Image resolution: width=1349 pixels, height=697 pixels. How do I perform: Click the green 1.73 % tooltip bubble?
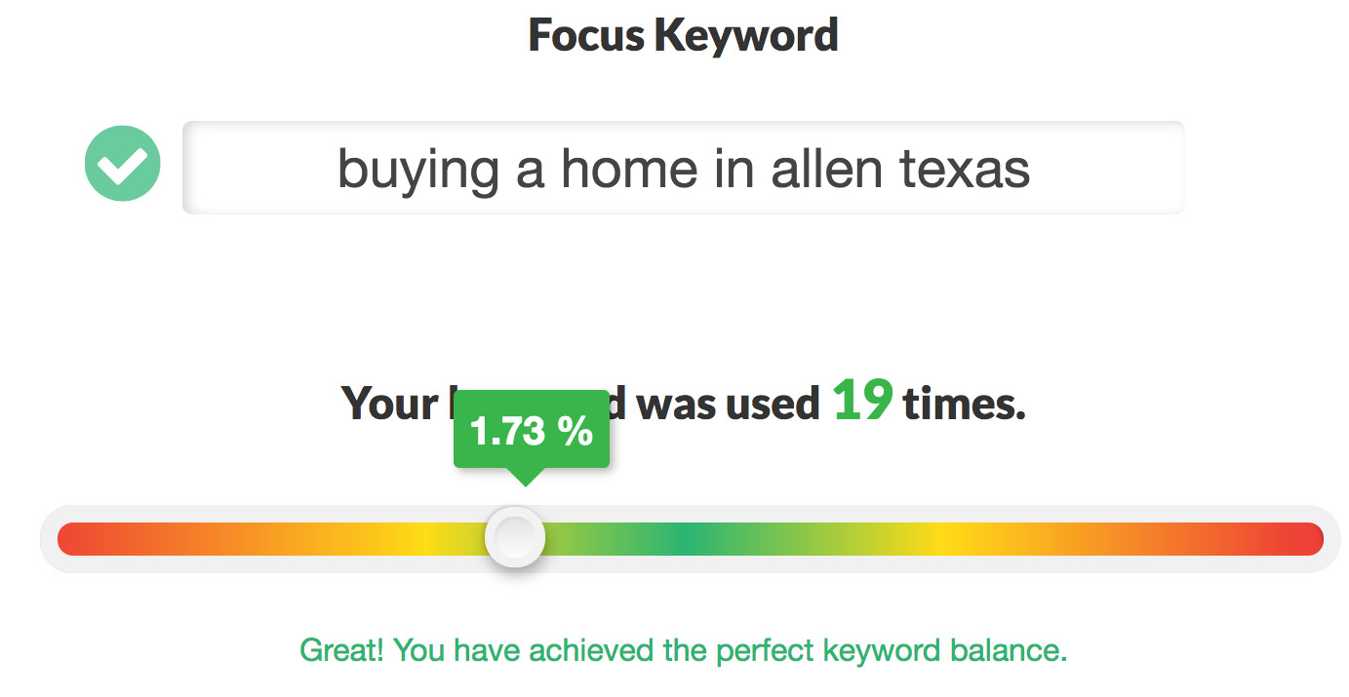531,429
